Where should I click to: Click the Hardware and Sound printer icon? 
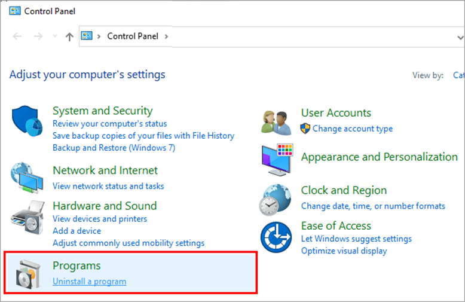click(27, 218)
